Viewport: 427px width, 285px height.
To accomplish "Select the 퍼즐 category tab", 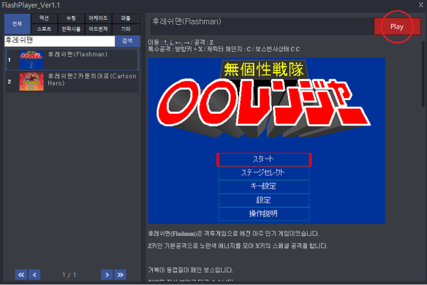I will click(126, 18).
